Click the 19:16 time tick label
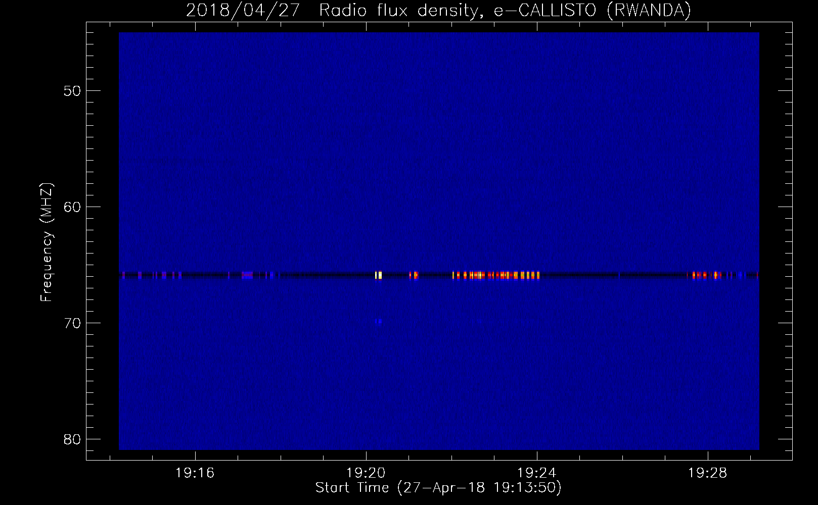Viewport: 818px width, 505px height. click(x=195, y=473)
